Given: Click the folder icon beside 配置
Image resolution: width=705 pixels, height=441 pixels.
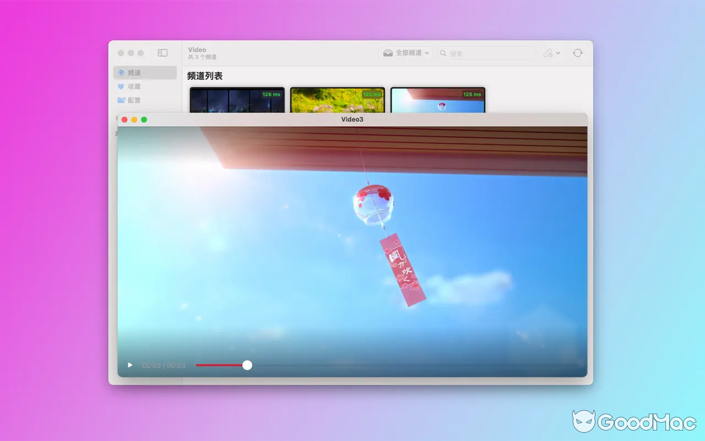Looking at the screenshot, I should click(121, 100).
